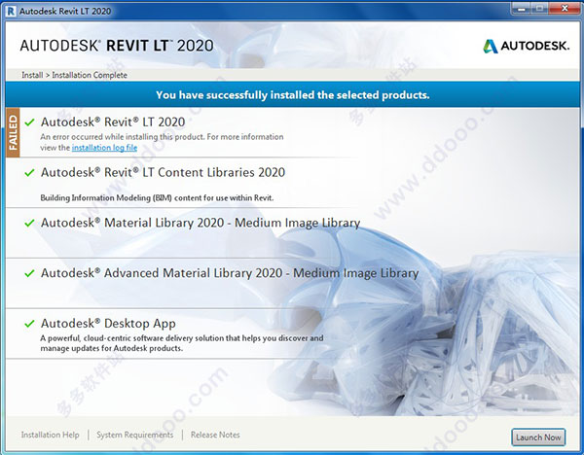Screen dimensions: 584x455
Task: View System Requirements link
Action: tap(135, 435)
